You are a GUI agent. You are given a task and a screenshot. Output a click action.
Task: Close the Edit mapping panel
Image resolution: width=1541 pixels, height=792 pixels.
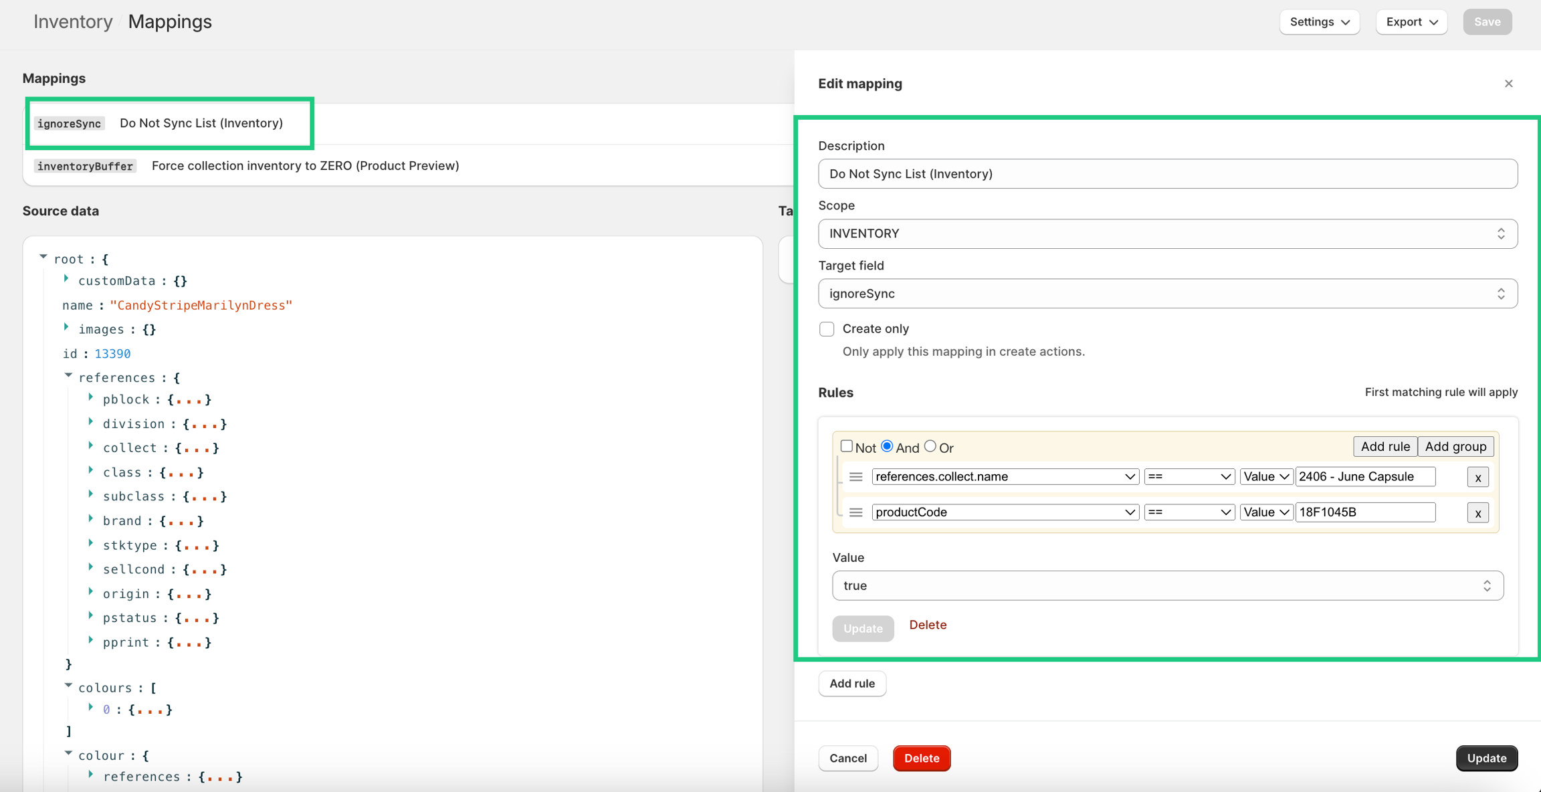(1508, 84)
